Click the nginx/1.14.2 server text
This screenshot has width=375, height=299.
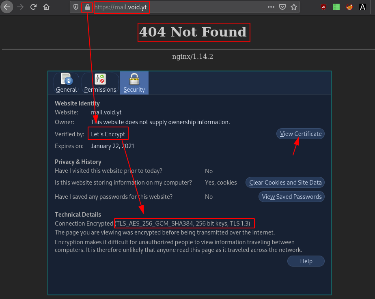click(192, 56)
